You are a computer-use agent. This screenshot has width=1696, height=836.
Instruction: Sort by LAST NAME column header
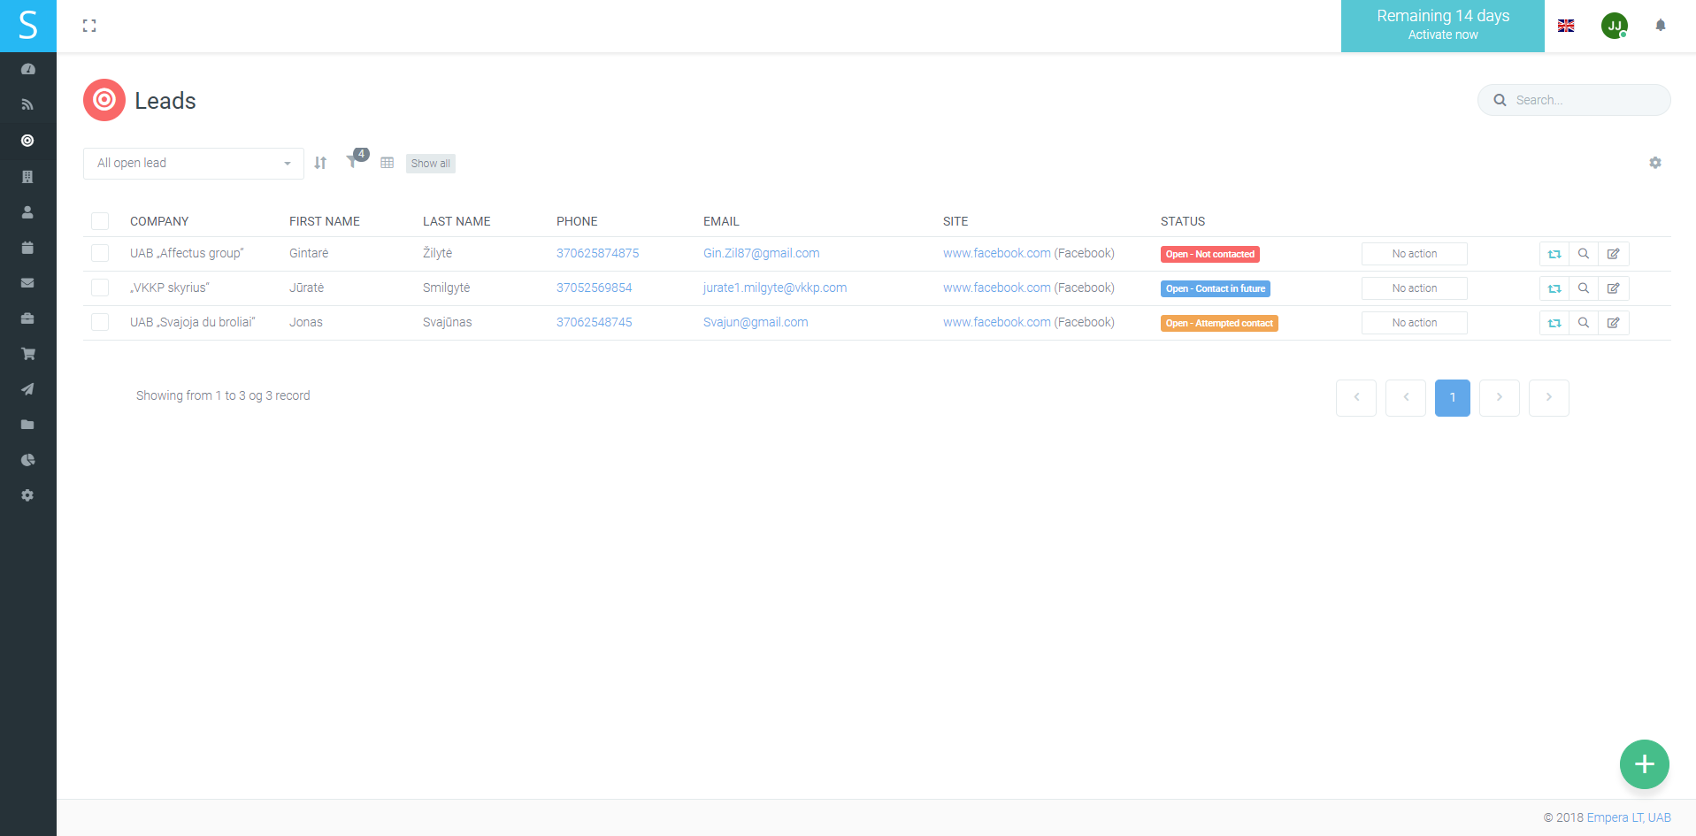[x=457, y=221]
